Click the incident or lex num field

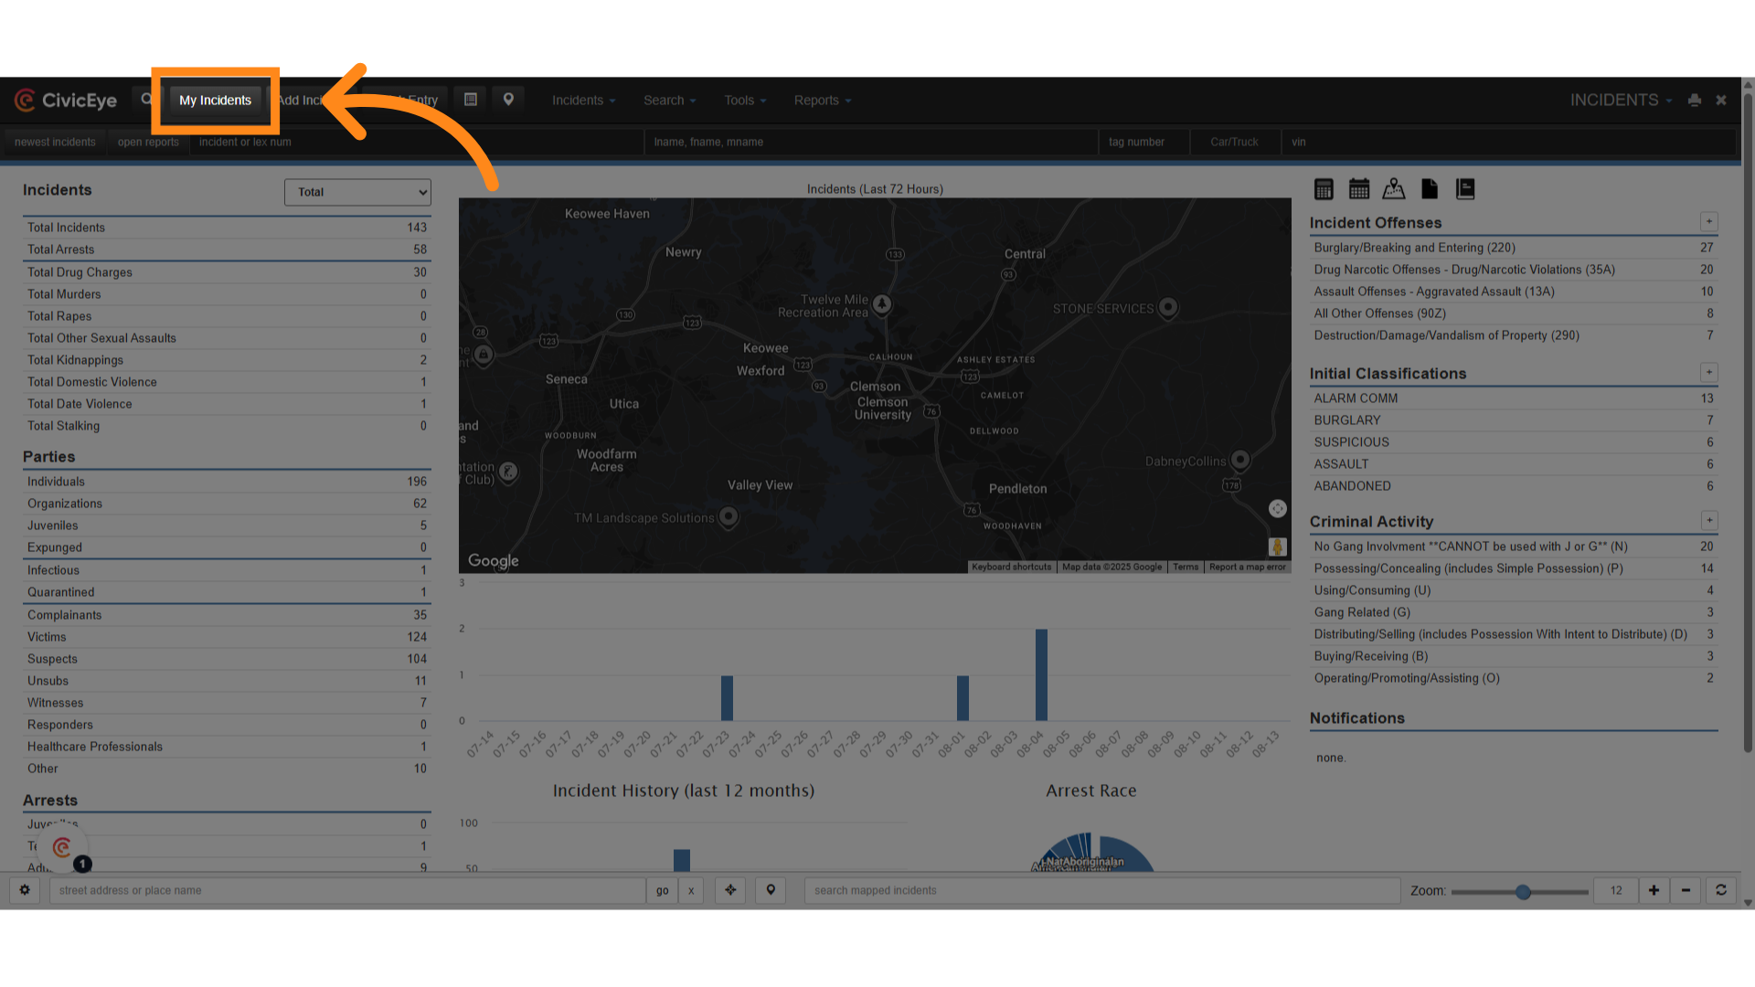(417, 142)
